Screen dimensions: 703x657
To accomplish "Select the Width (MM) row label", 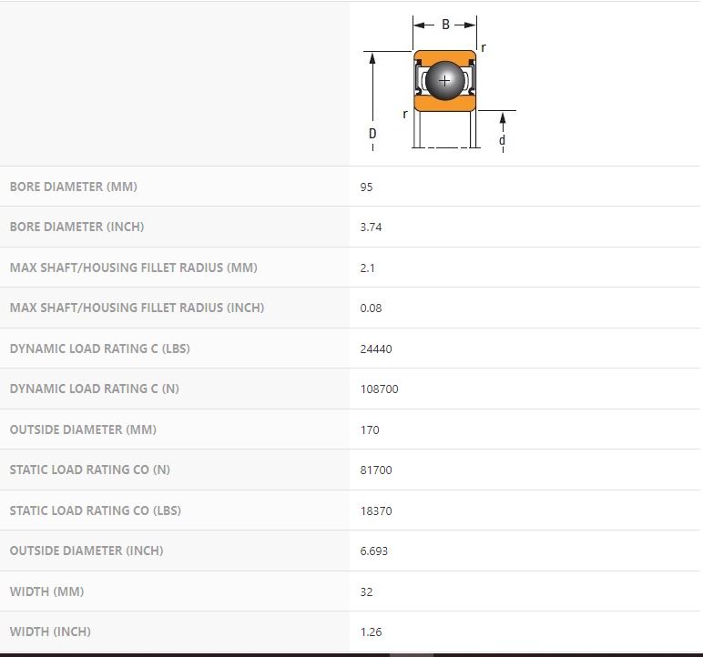I will point(46,591).
